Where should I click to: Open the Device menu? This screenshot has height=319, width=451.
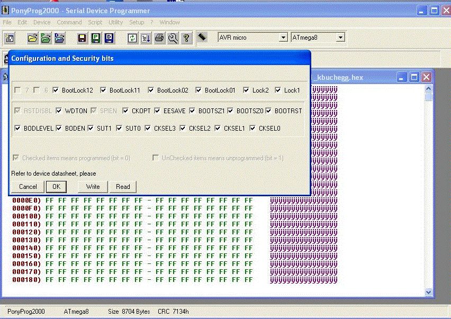coord(42,22)
